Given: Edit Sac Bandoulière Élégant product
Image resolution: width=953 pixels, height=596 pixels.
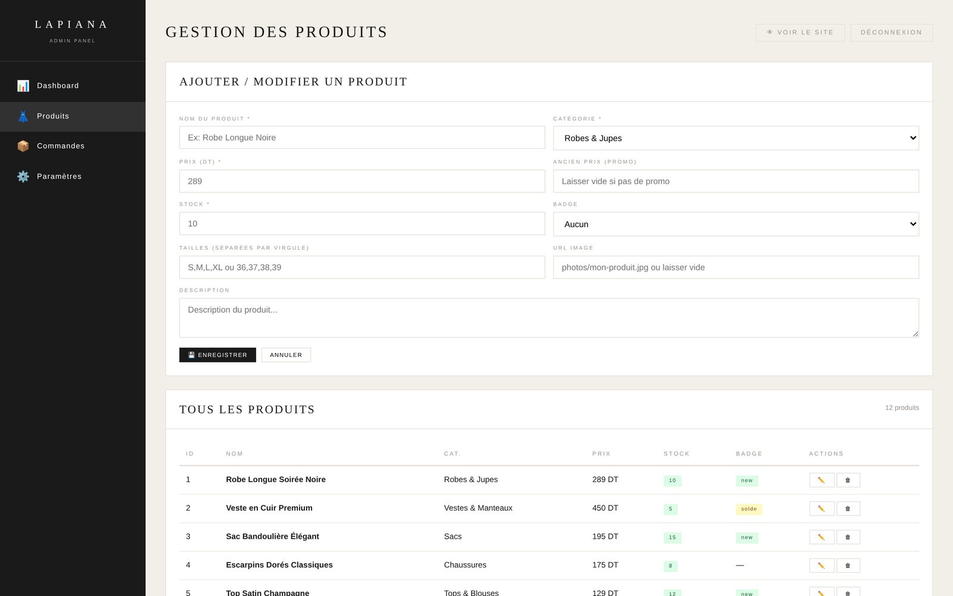Looking at the screenshot, I should pyautogui.click(x=821, y=538).
